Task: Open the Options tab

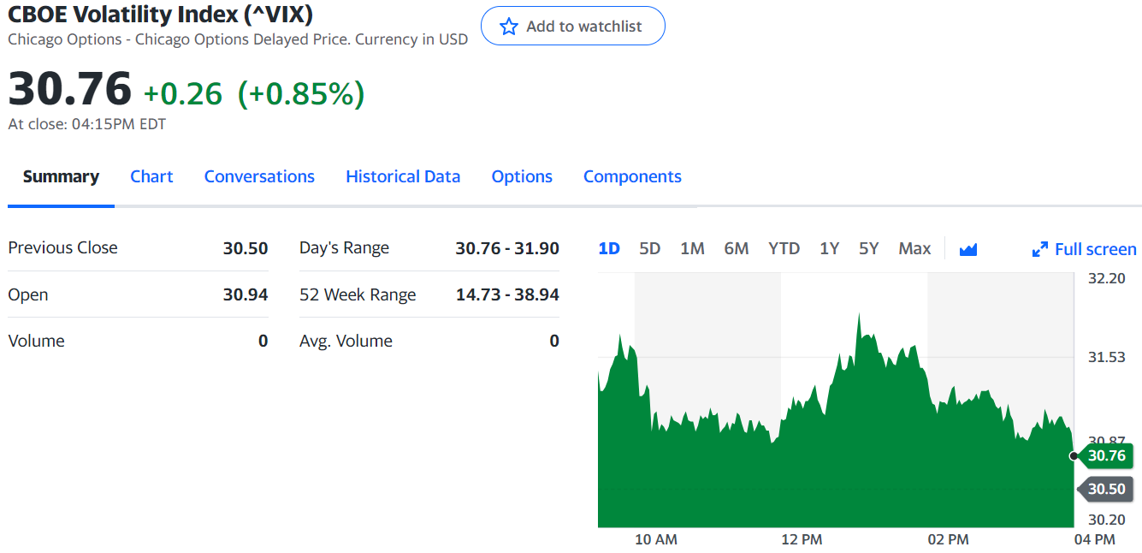Action: pyautogui.click(x=522, y=176)
